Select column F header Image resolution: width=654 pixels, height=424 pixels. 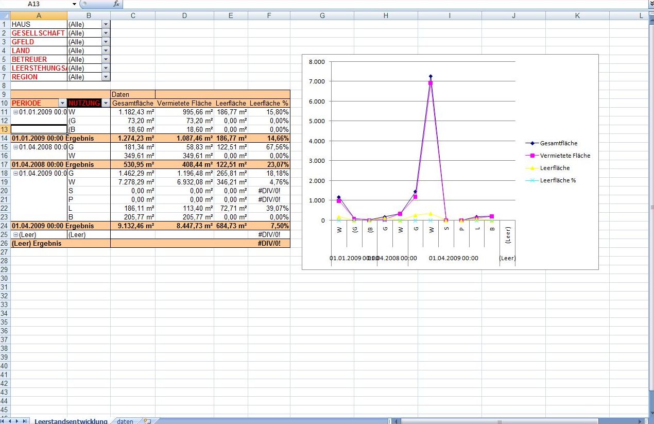(x=269, y=15)
